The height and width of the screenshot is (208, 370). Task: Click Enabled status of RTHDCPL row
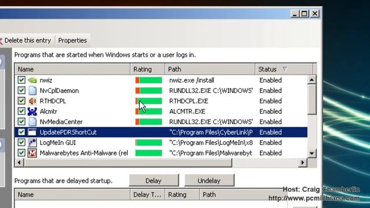click(271, 101)
